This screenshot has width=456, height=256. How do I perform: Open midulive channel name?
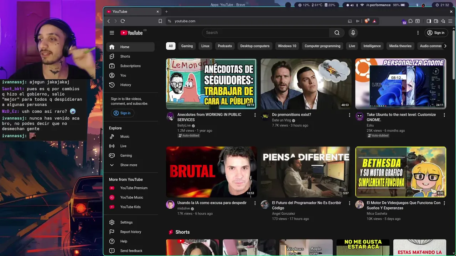[x=183, y=208]
